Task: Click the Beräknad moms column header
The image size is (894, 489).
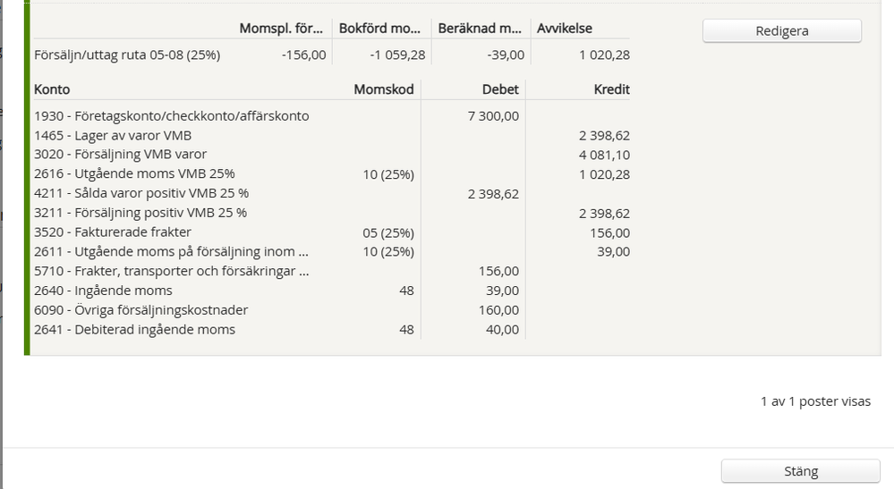Action: tap(481, 29)
